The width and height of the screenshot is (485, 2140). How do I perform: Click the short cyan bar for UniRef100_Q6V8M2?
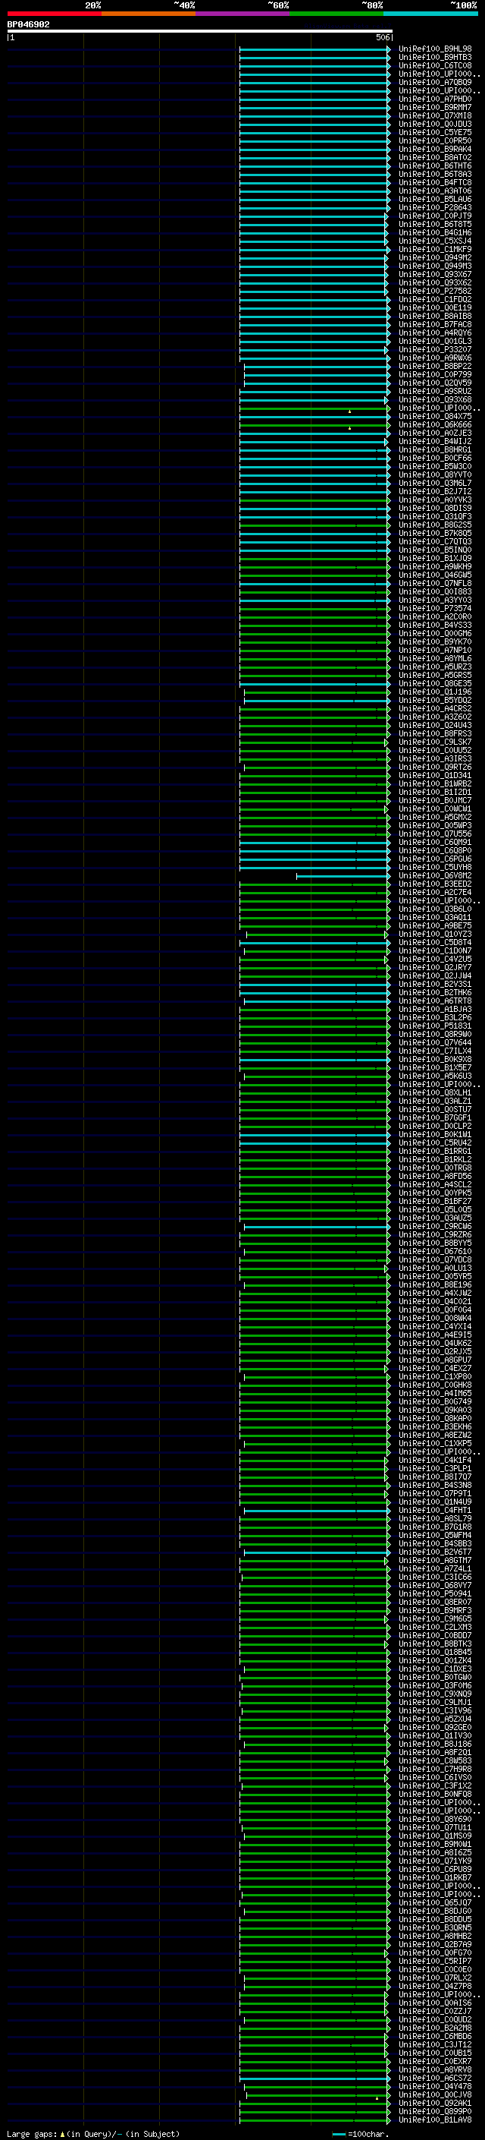tap(343, 875)
